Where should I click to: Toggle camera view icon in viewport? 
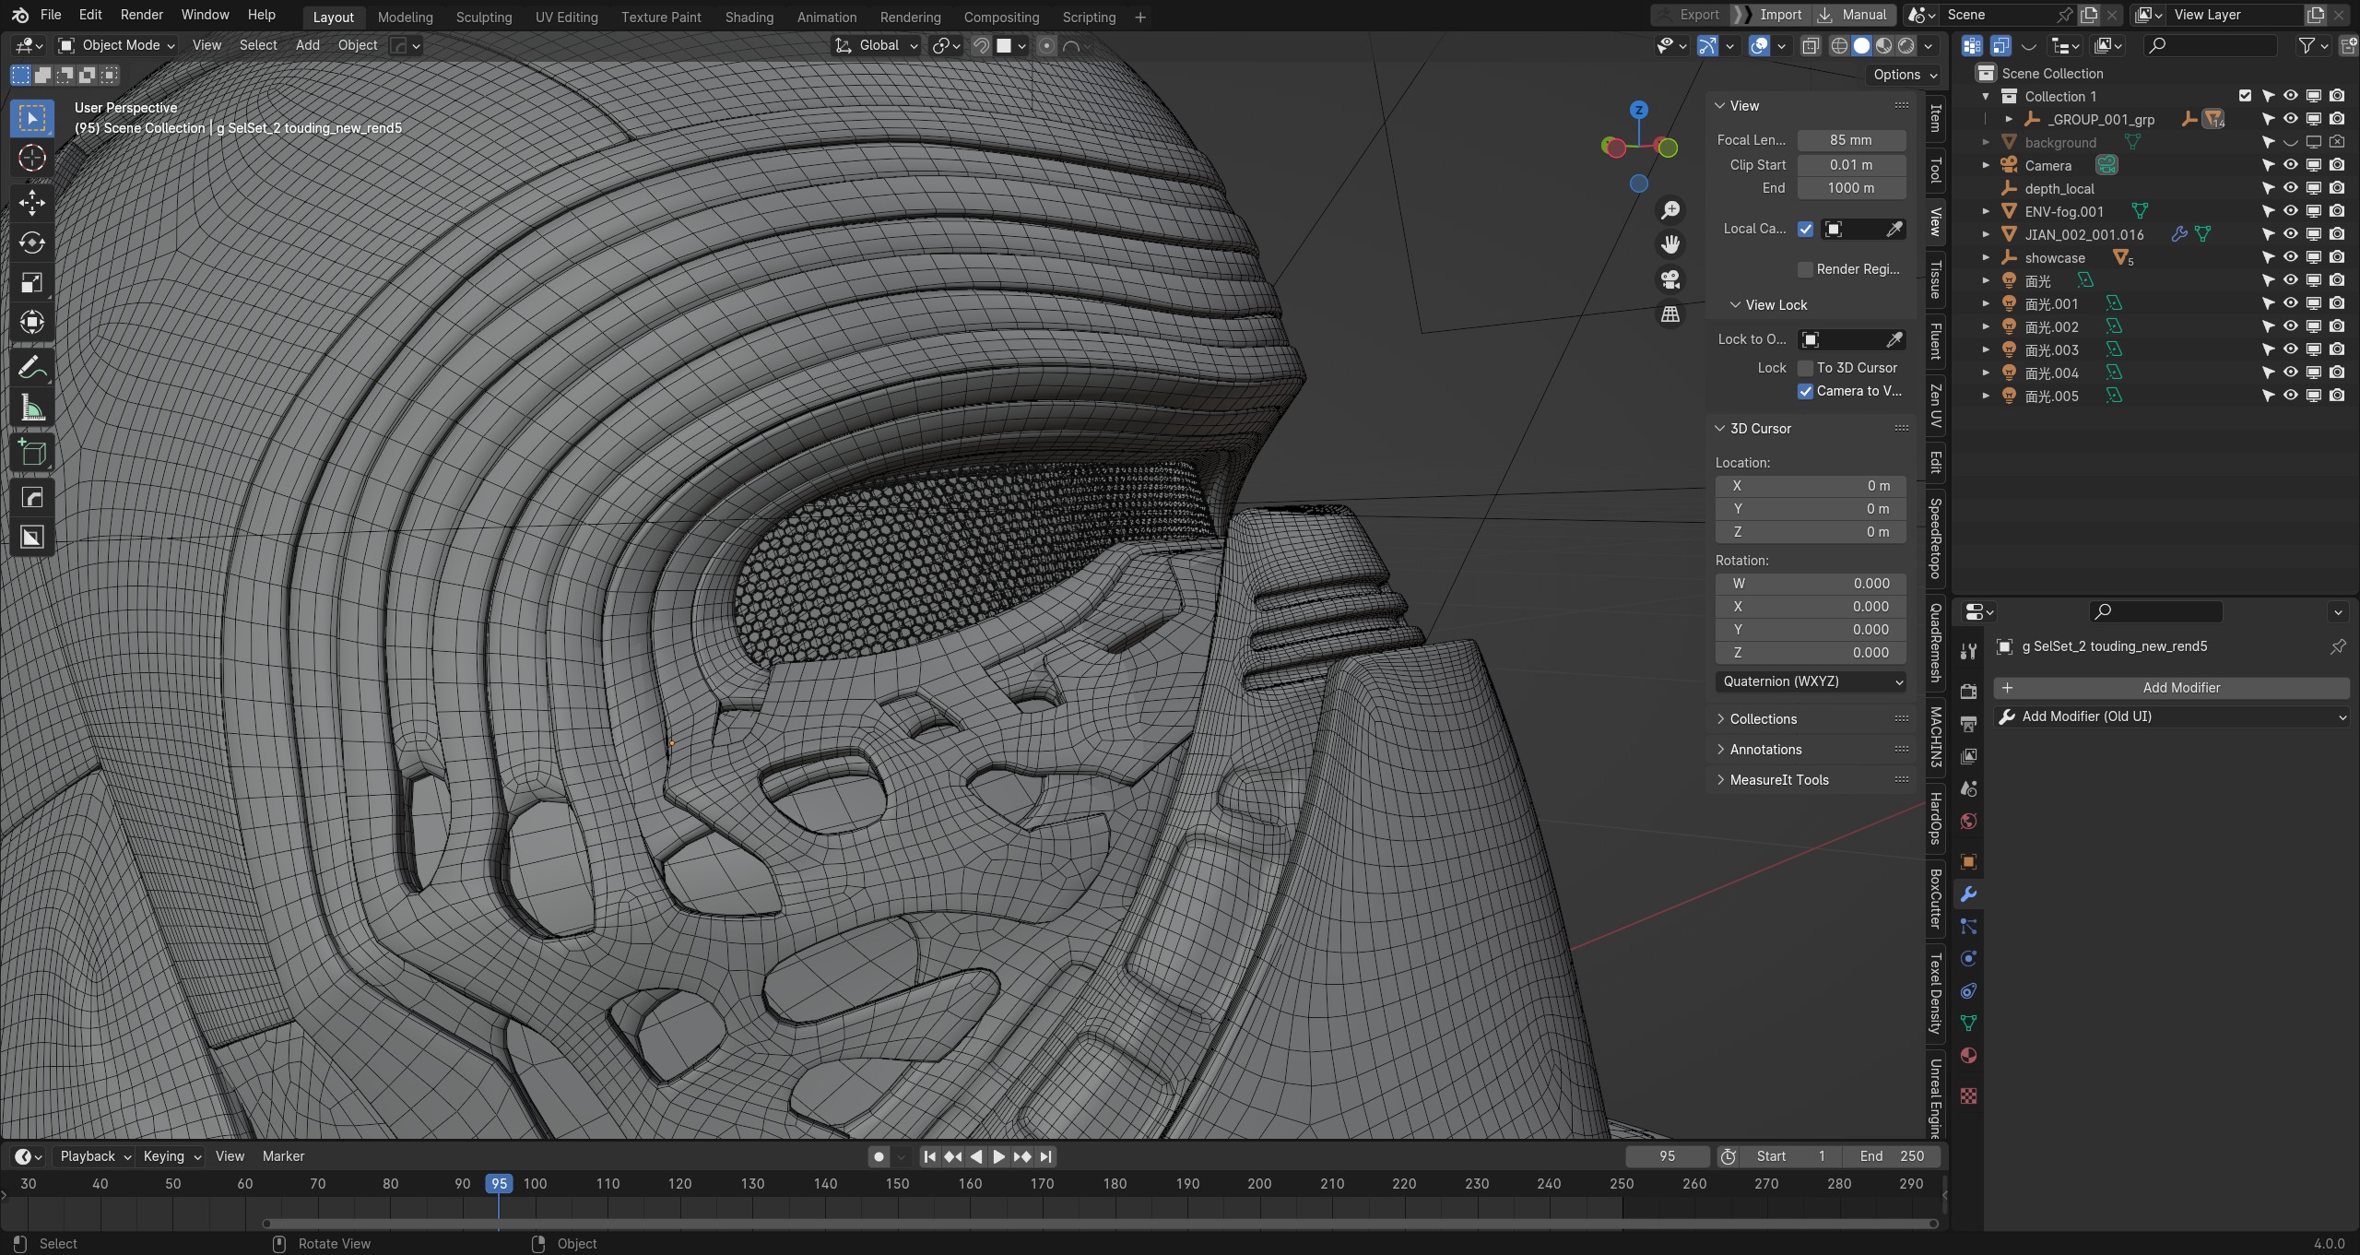(x=1670, y=279)
